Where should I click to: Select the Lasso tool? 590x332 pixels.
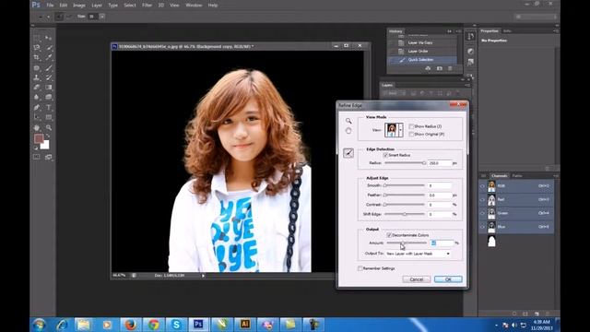pos(37,48)
